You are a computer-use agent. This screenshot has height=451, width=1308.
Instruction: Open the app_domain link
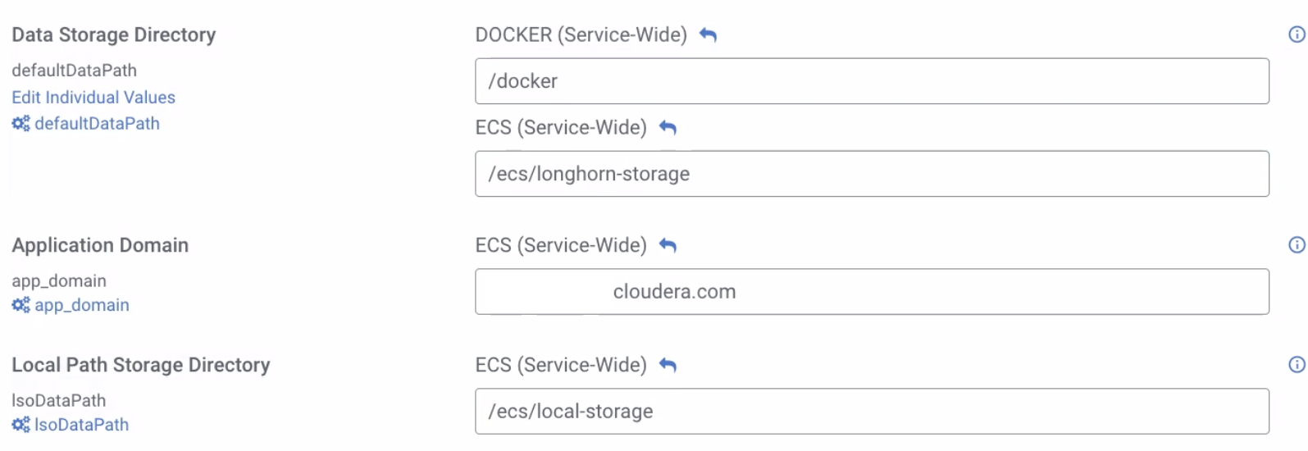pos(82,305)
